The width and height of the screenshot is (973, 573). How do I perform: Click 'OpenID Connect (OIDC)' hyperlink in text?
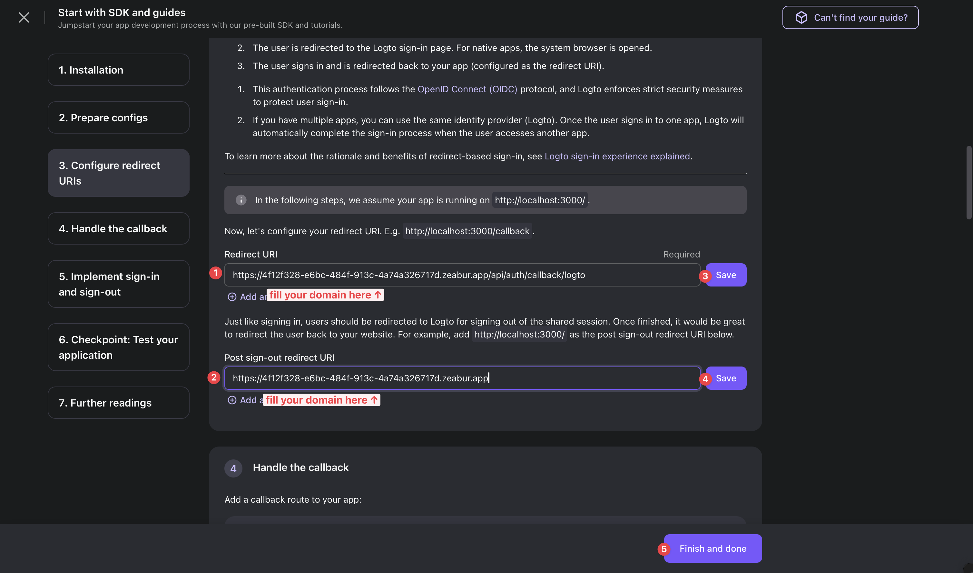[467, 89]
